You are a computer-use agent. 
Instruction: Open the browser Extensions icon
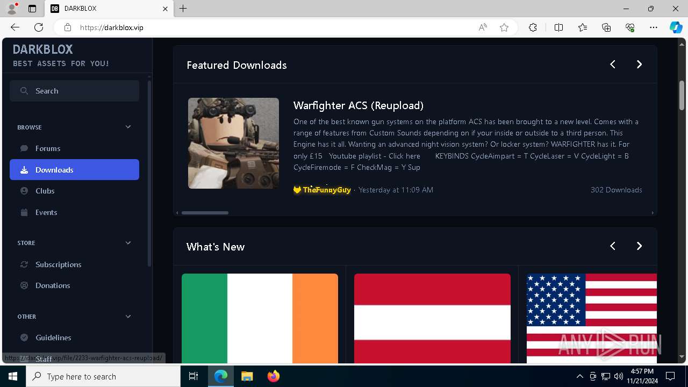coord(533,27)
